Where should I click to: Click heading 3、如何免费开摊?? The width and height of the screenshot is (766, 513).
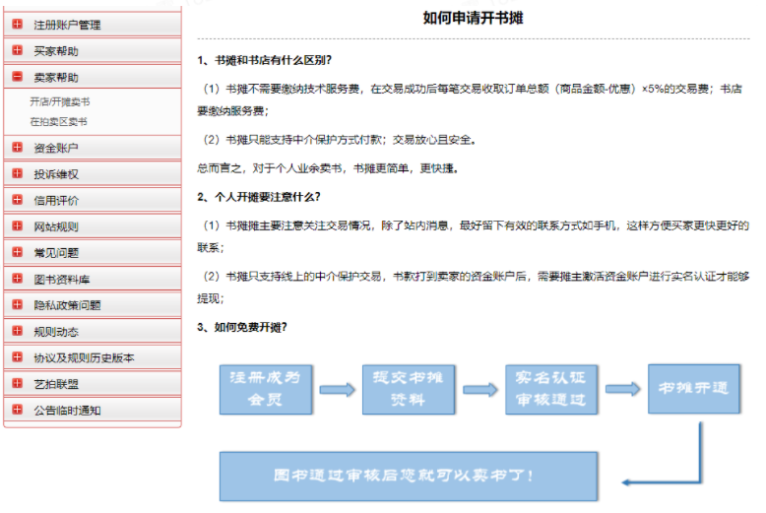pyautogui.click(x=242, y=327)
